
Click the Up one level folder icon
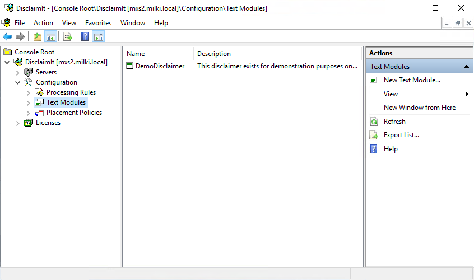[x=38, y=37]
